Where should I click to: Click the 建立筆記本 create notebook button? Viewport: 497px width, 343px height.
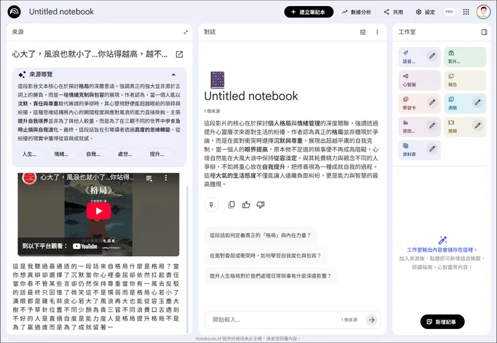click(x=309, y=12)
